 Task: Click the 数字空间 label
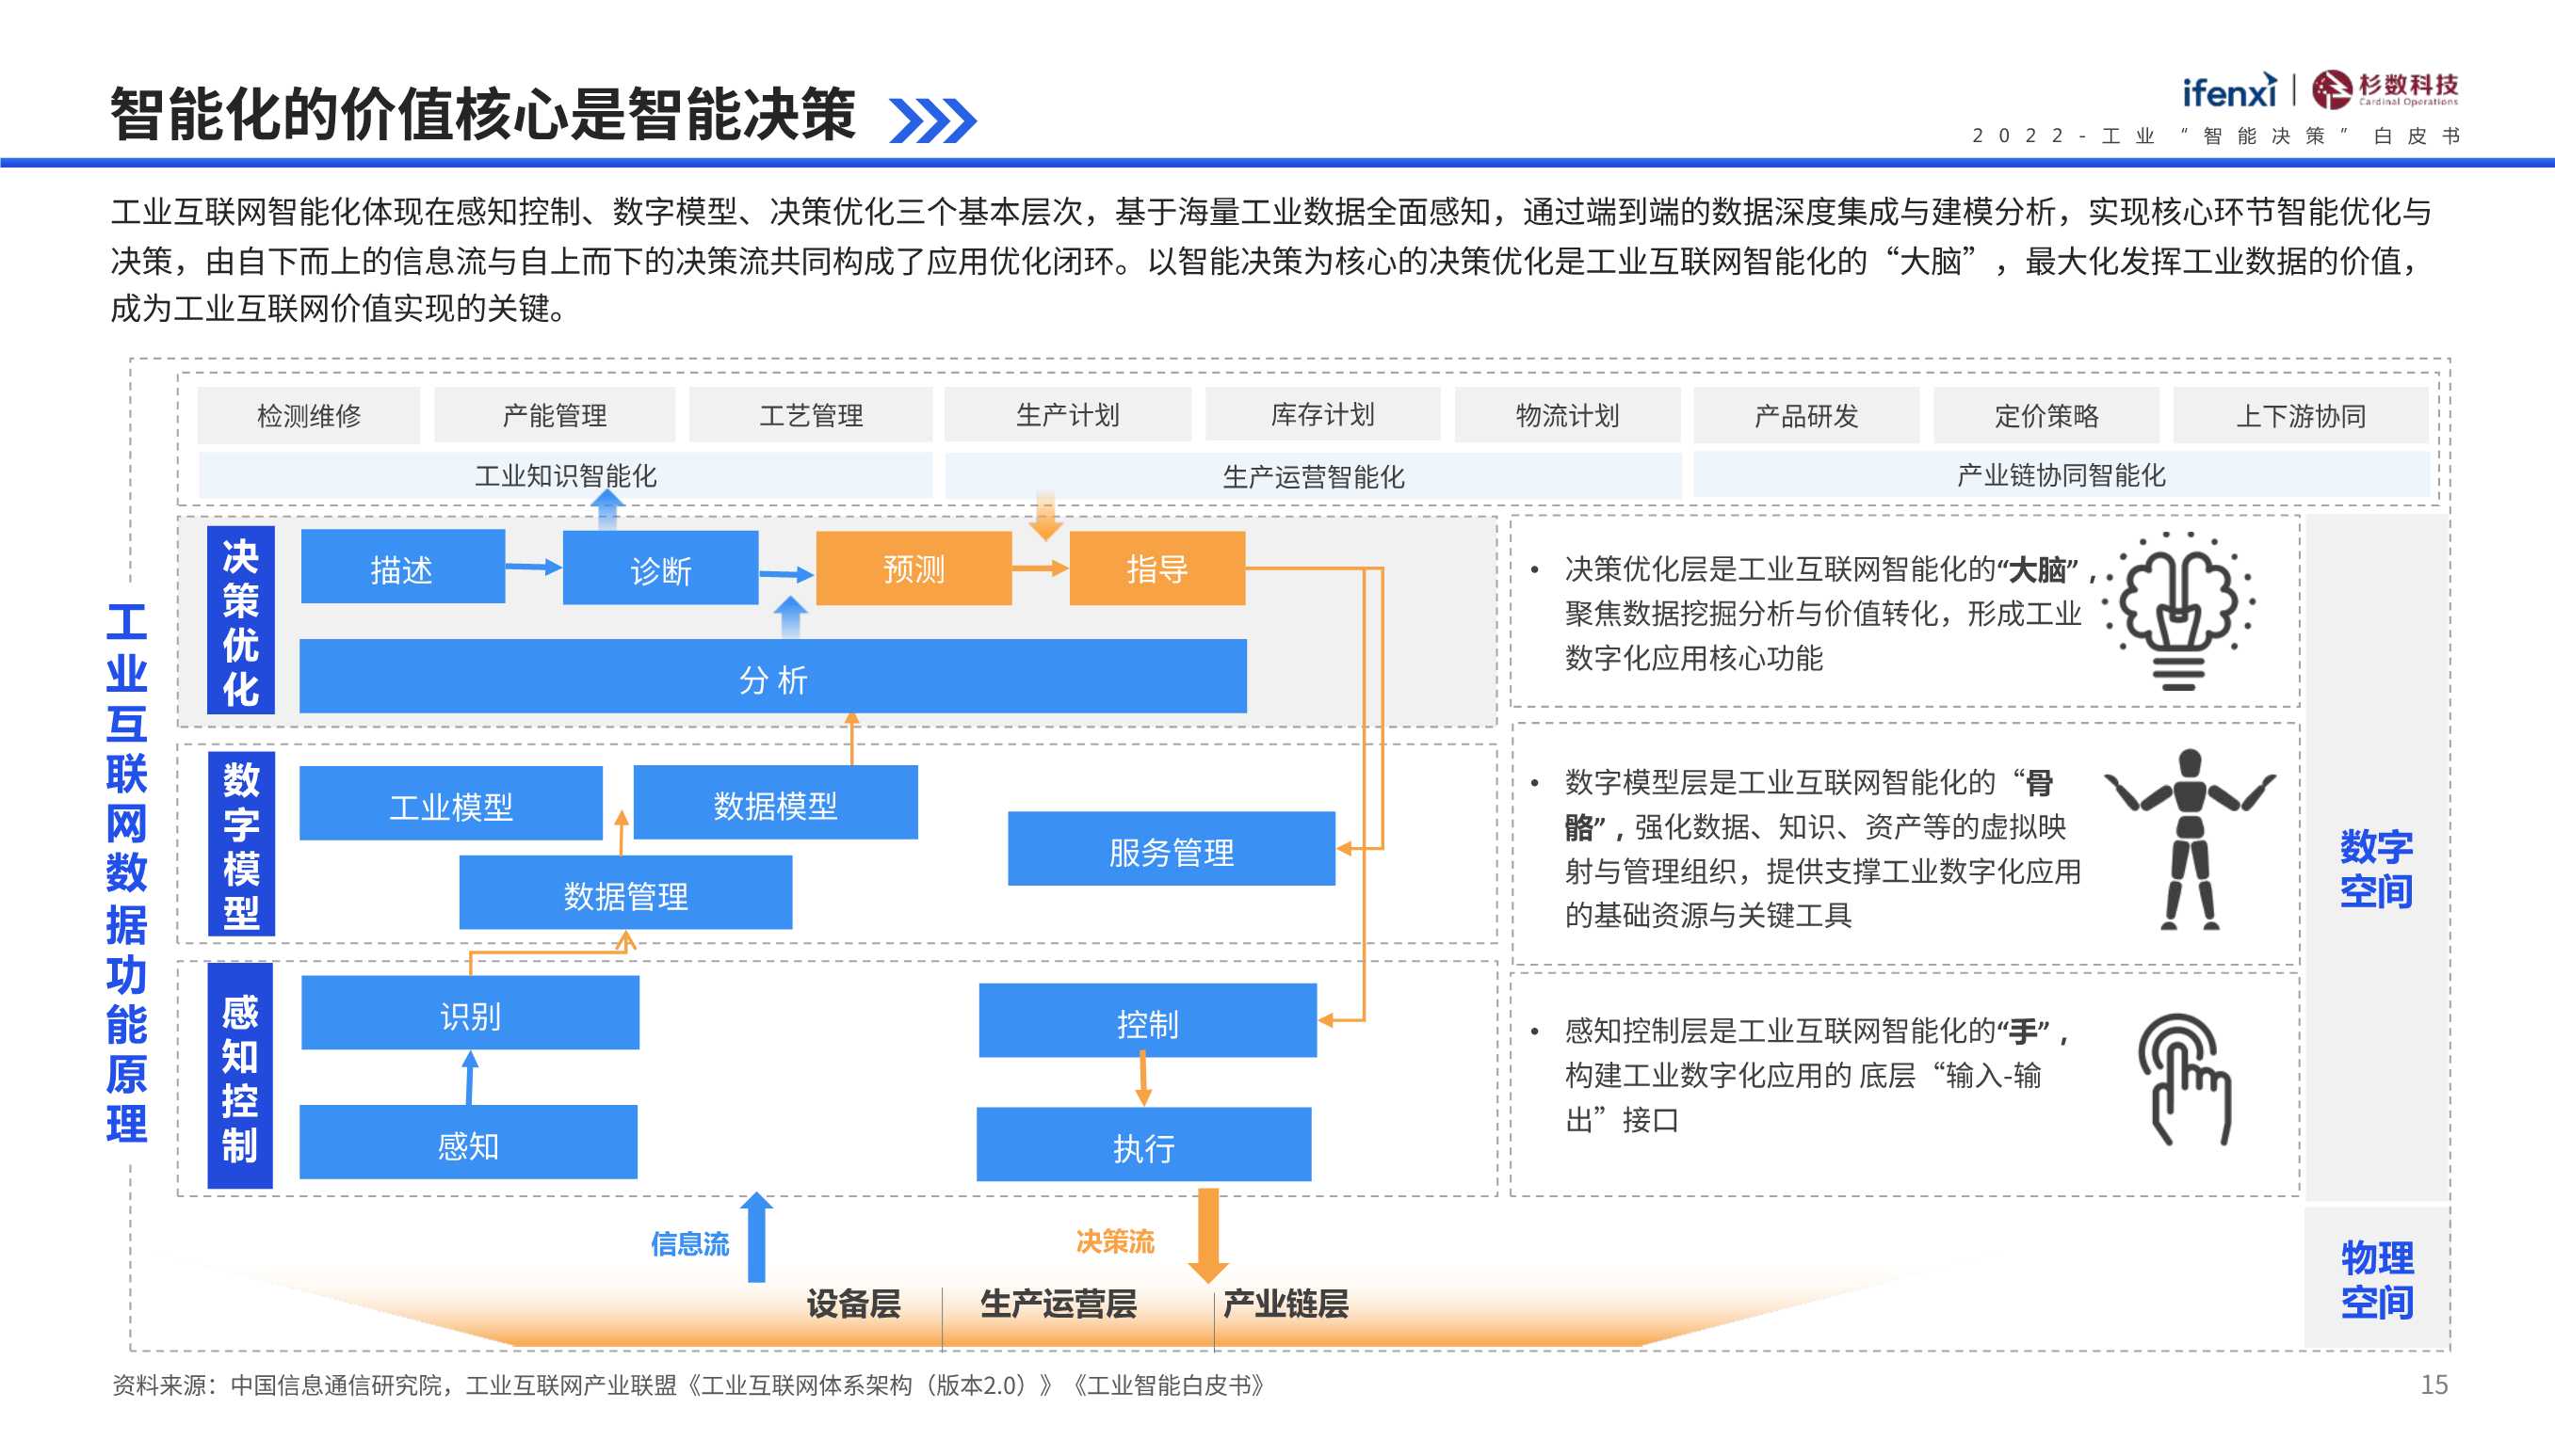coord(2376,868)
